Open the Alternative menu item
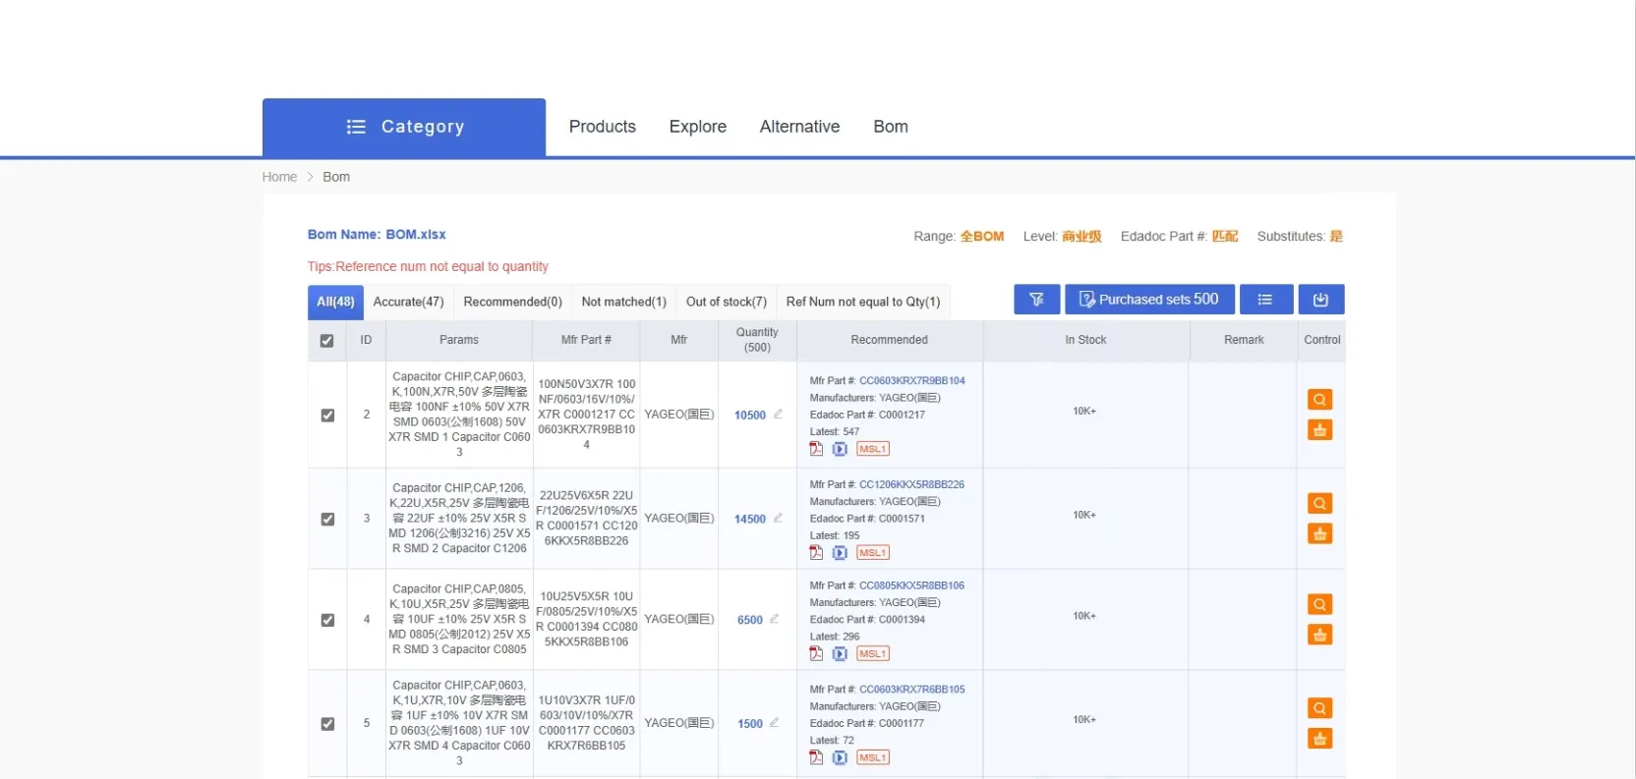 pyautogui.click(x=799, y=127)
